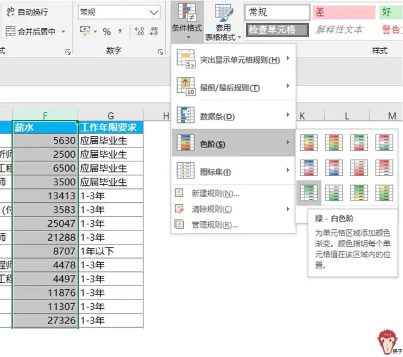The image size is (403, 357).
Task: Apply the highlighted green-white color scale
Action: tap(309, 193)
